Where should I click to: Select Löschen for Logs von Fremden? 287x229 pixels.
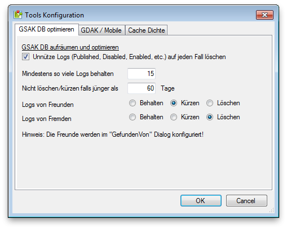(x=210, y=117)
